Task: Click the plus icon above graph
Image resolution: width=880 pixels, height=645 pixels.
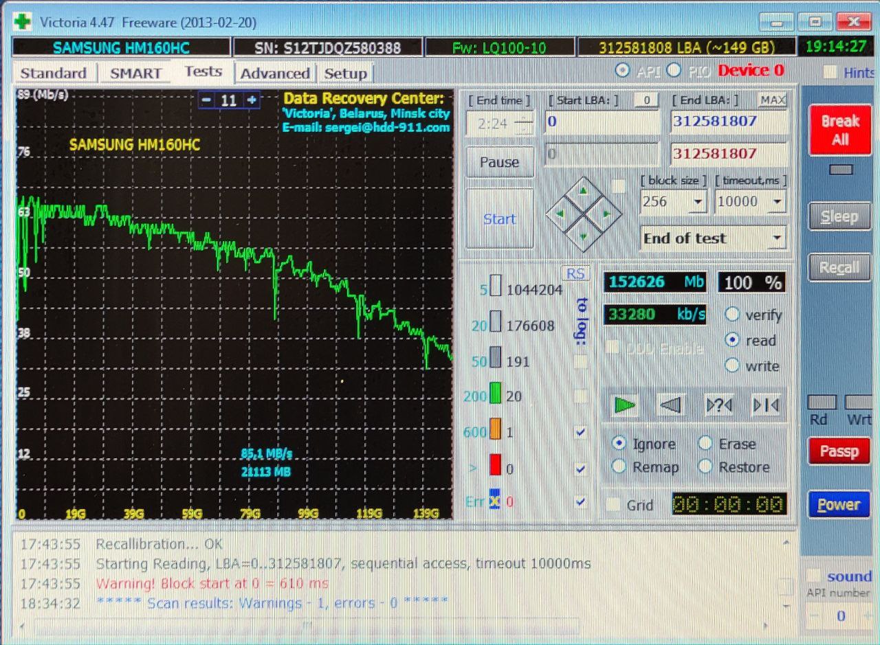Action: 252,100
